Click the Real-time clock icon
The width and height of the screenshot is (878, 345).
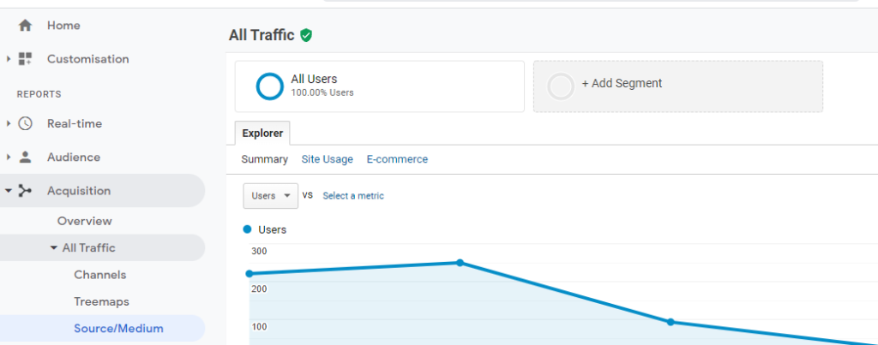pyautogui.click(x=25, y=123)
